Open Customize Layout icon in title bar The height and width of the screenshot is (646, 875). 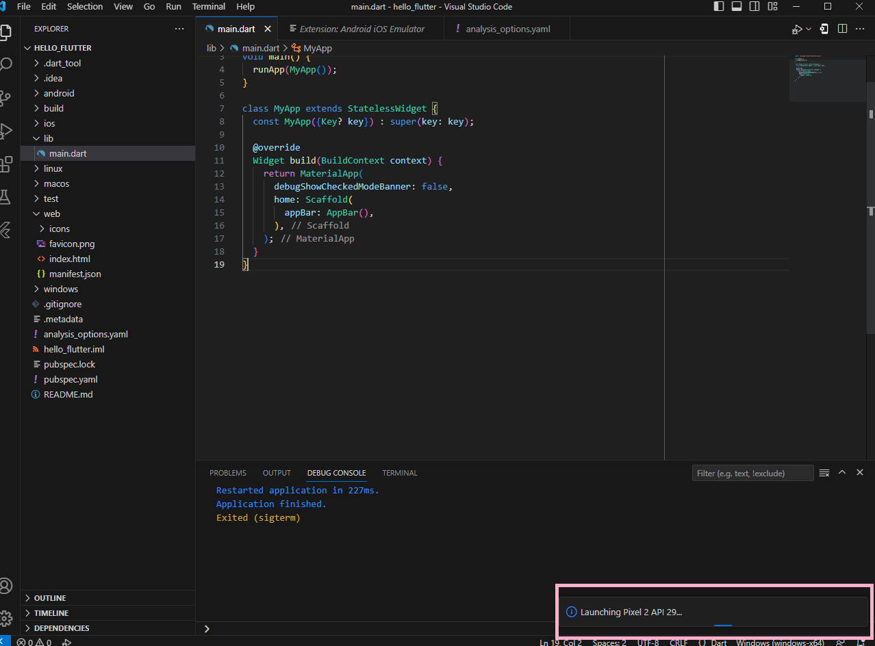click(773, 6)
